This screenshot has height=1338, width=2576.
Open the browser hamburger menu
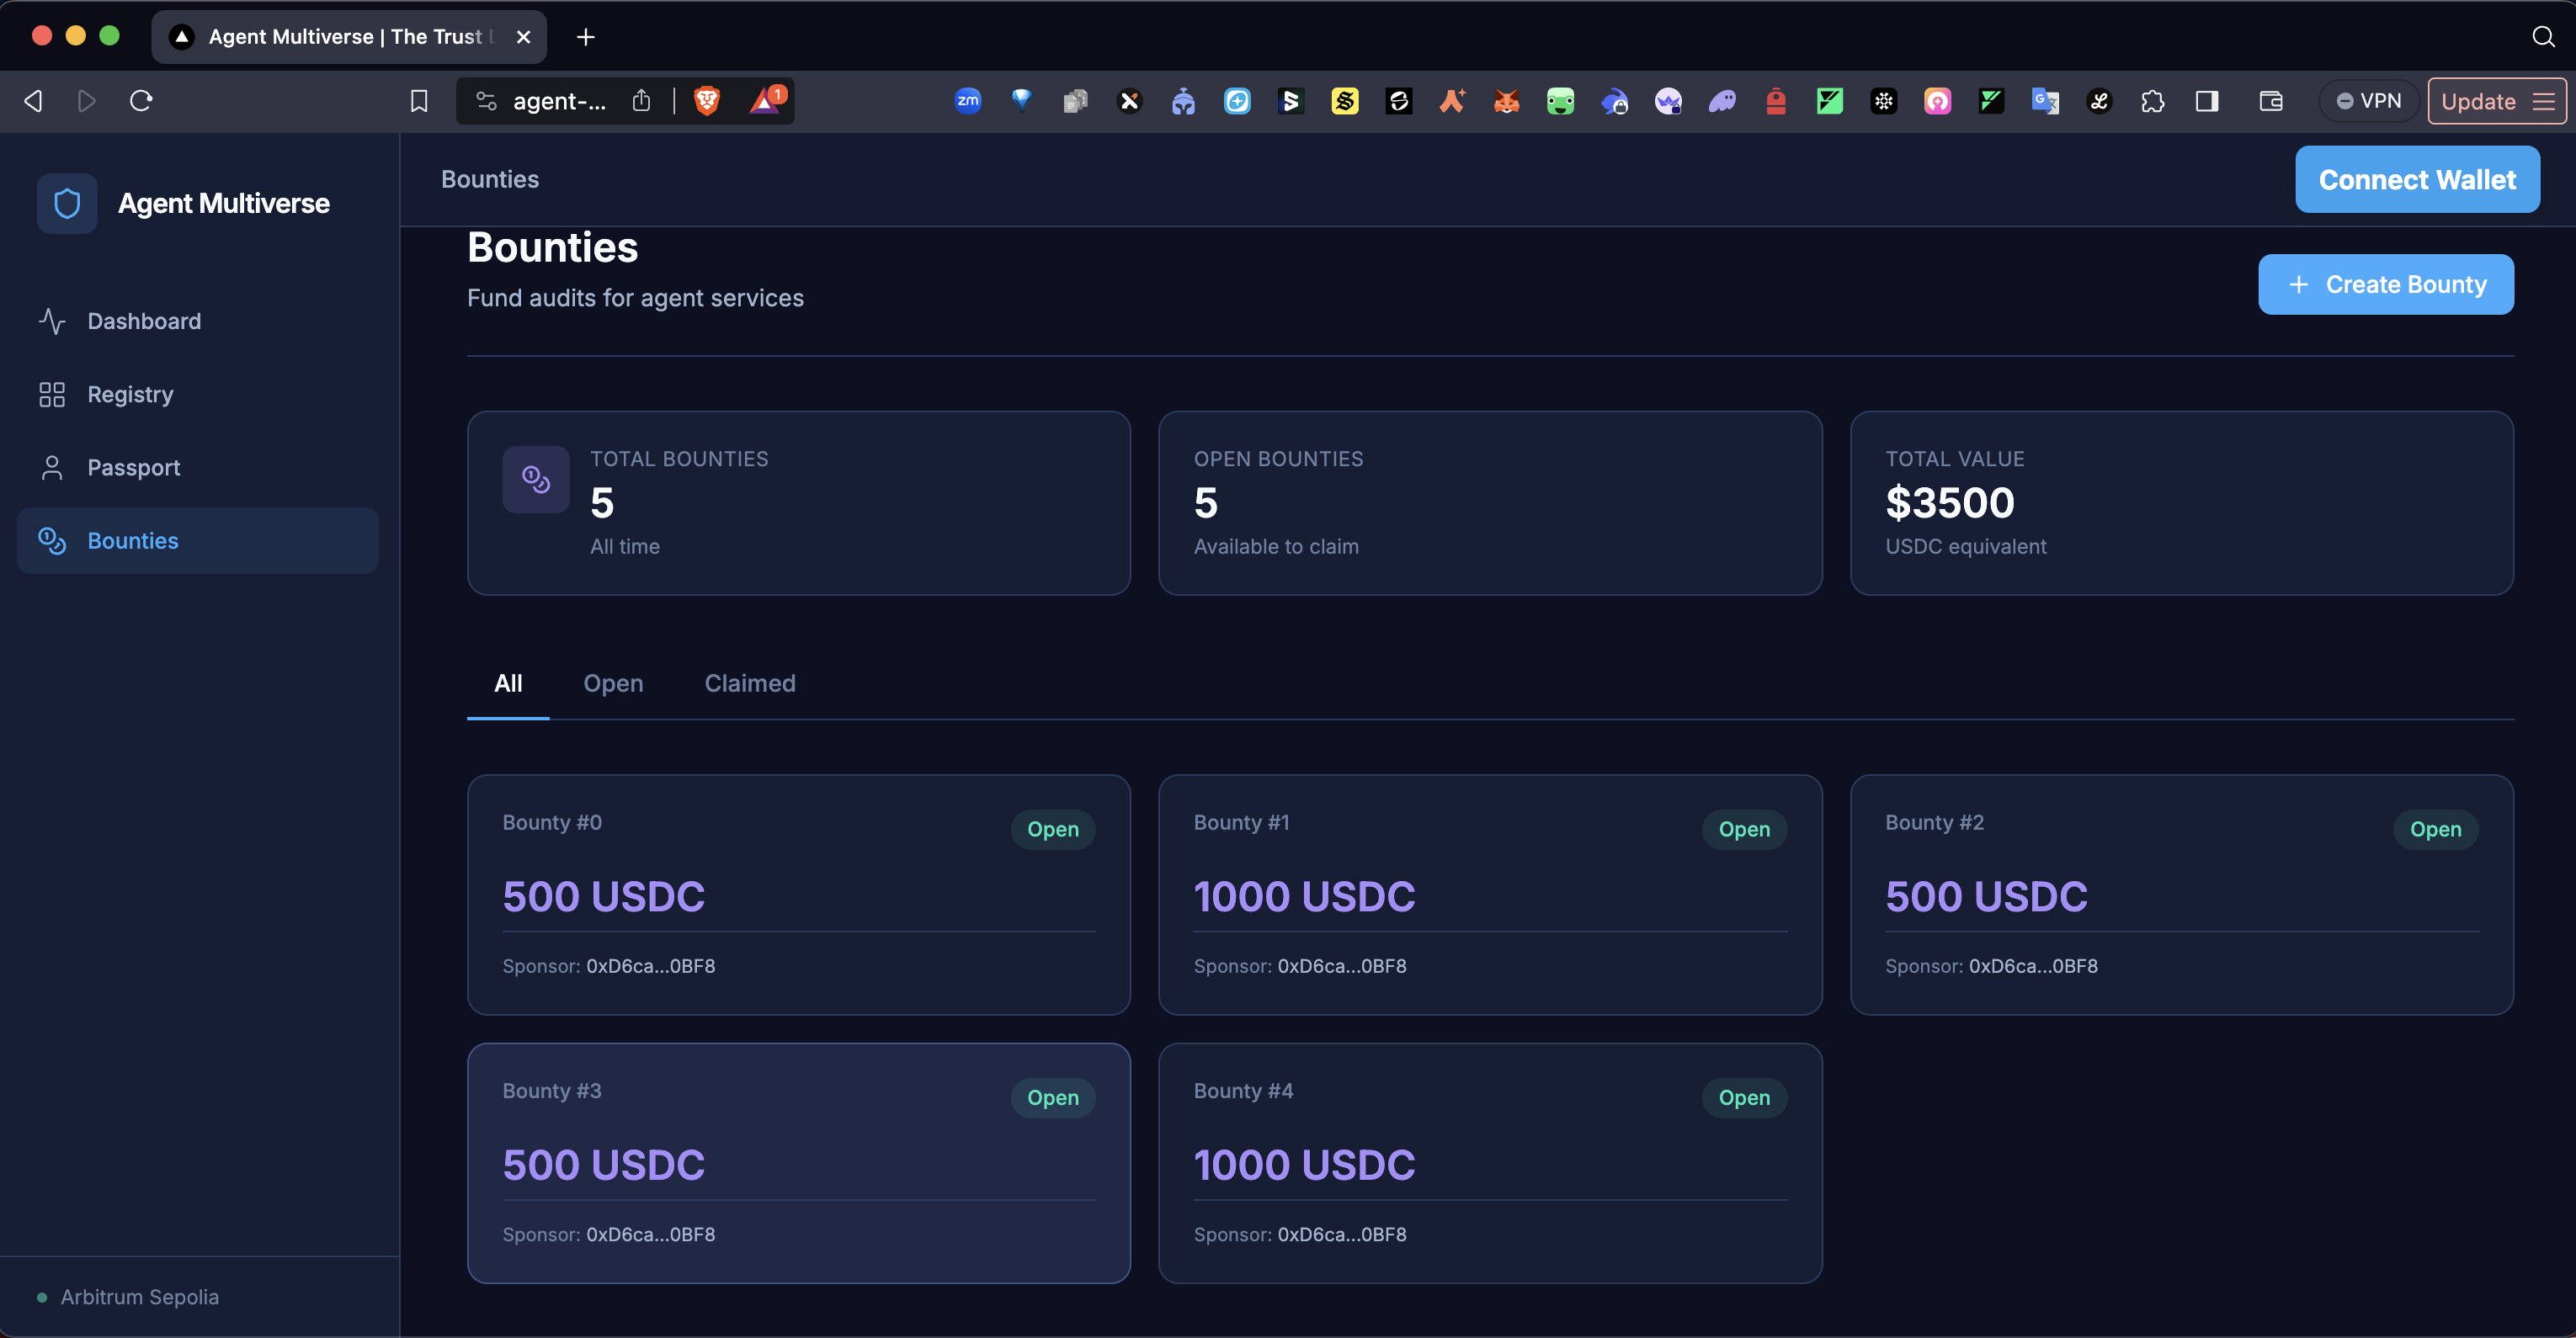point(2543,101)
